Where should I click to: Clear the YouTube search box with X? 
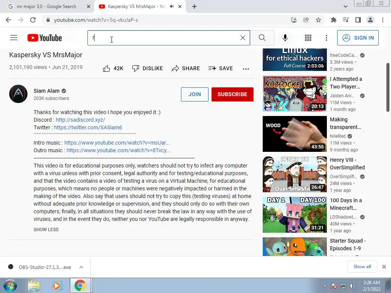242,38
